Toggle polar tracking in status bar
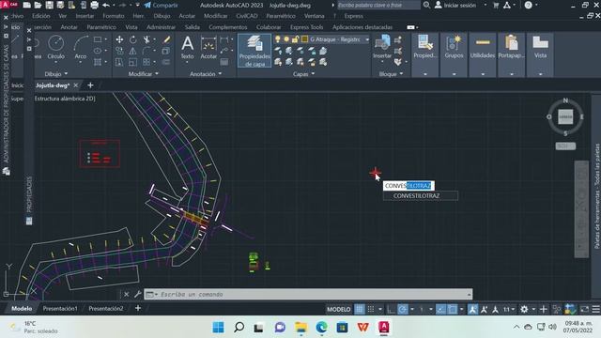The height and width of the screenshot is (338, 601). (403, 309)
